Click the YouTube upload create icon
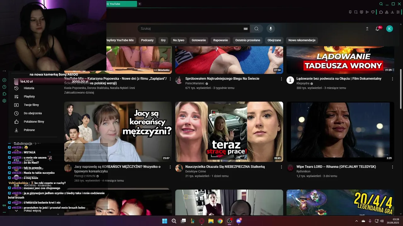Image resolution: width=403 pixels, height=226 pixels. pos(367,29)
